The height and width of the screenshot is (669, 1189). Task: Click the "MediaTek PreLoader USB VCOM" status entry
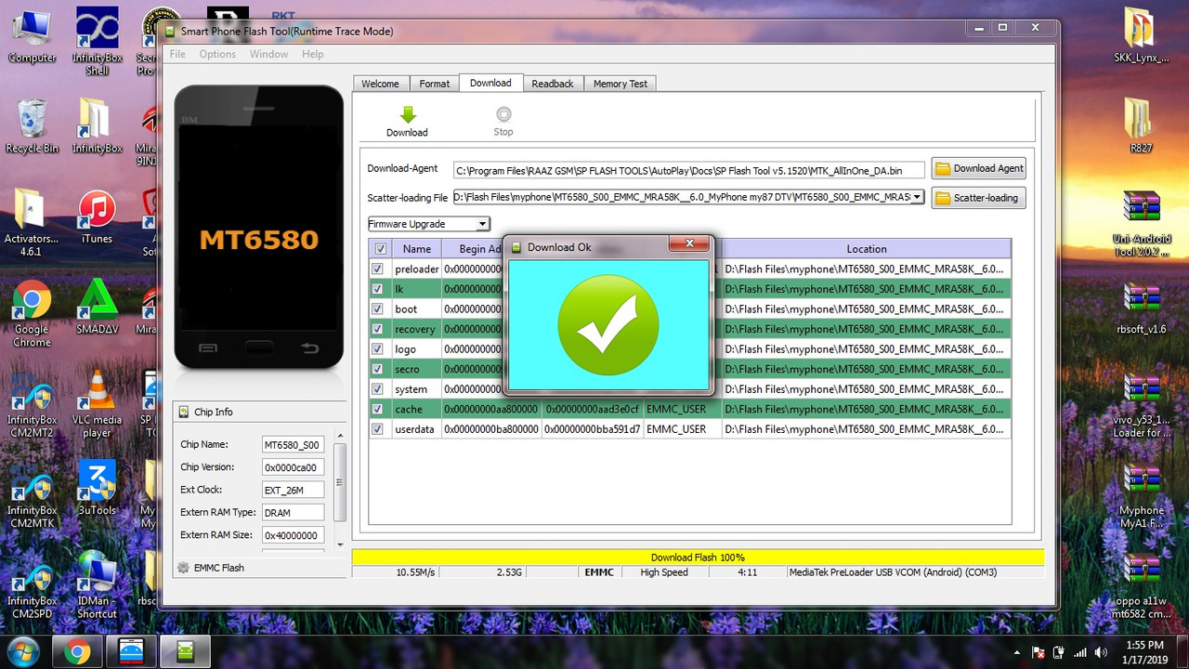pos(893,572)
